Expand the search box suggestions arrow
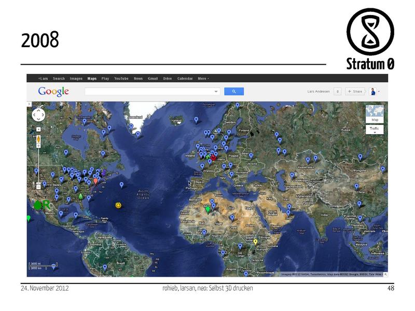This screenshot has width=415, height=311. (216, 91)
